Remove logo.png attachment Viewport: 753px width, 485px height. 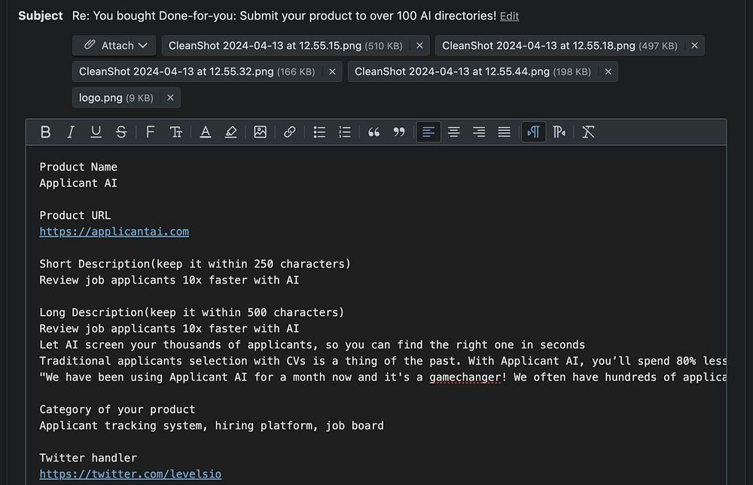point(170,98)
